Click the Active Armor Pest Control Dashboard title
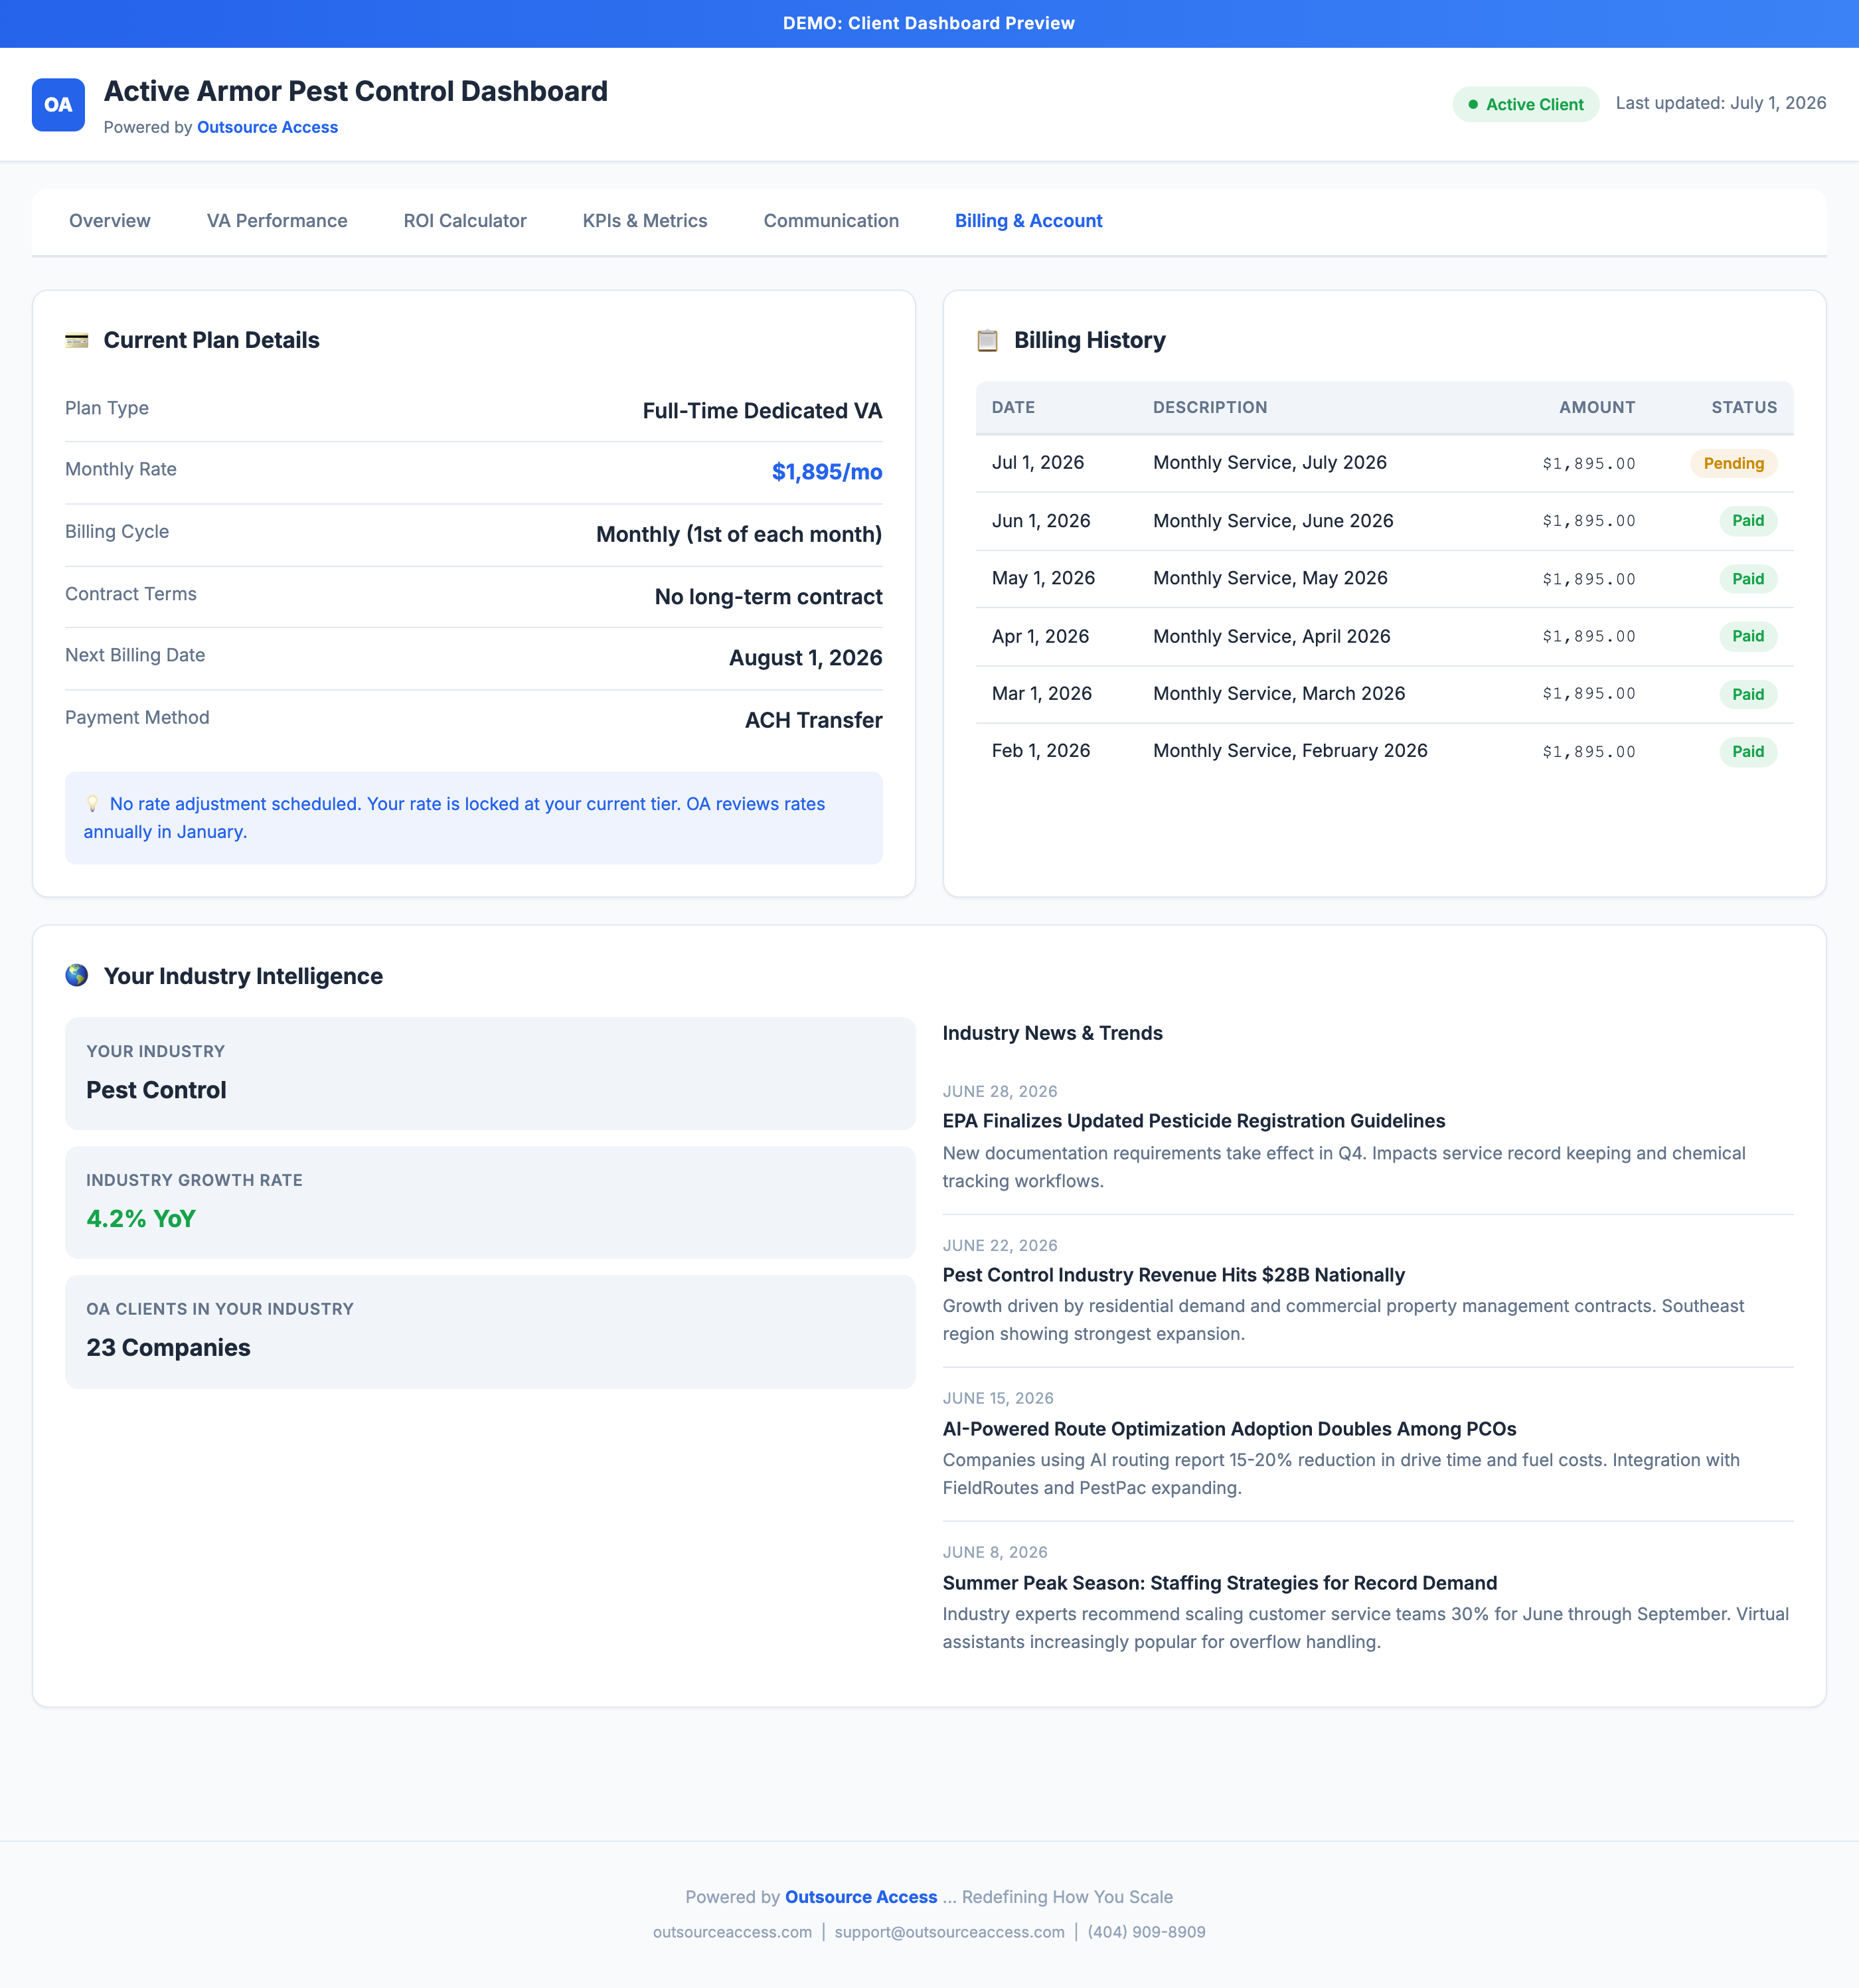This screenshot has height=1988, width=1859. pyautogui.click(x=356, y=91)
